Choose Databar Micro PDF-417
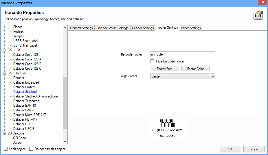This screenshot has width=268, height=155. click(x=30, y=115)
